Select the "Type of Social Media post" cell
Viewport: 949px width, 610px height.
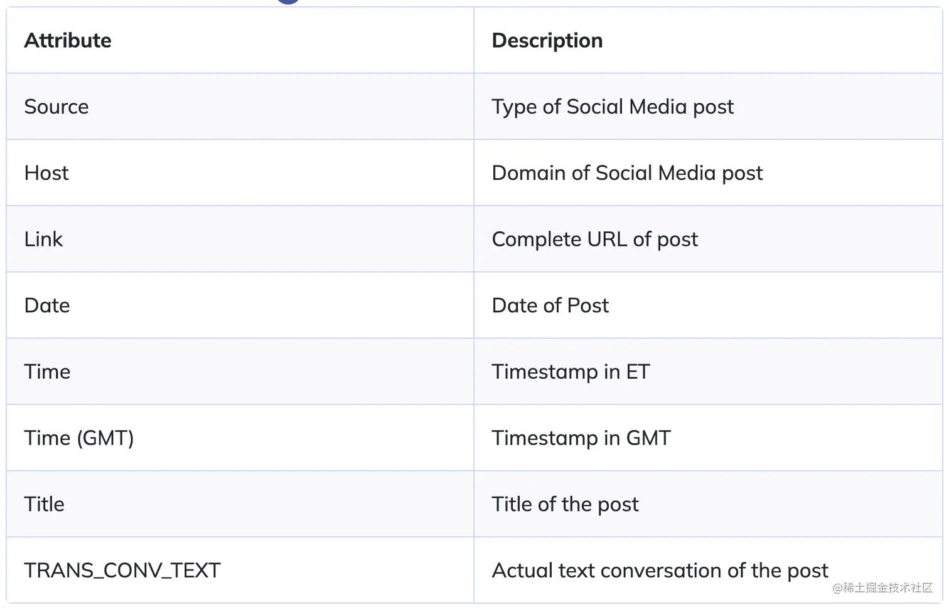(612, 107)
